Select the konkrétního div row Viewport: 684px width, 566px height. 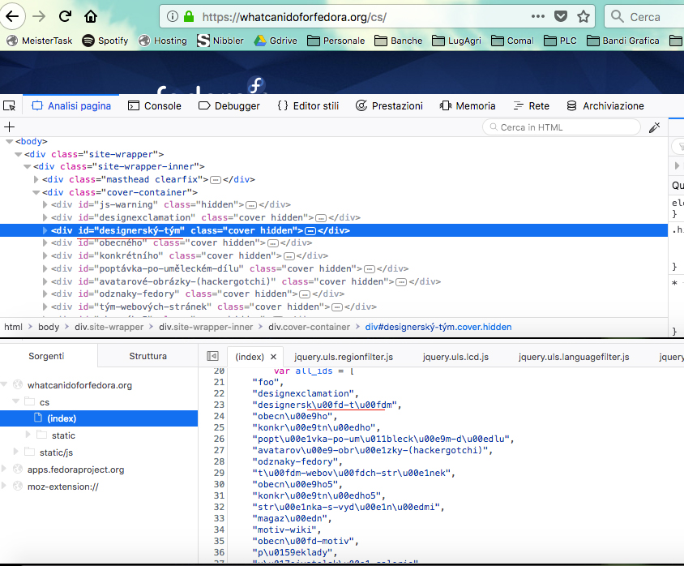point(334,255)
